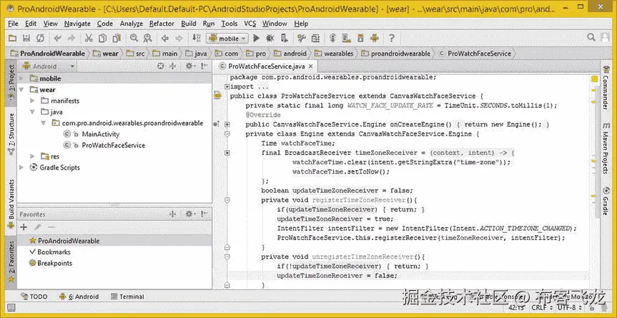Toggle the 1: Project tool window
This screenshot has height=318, width=617.
click(11, 83)
